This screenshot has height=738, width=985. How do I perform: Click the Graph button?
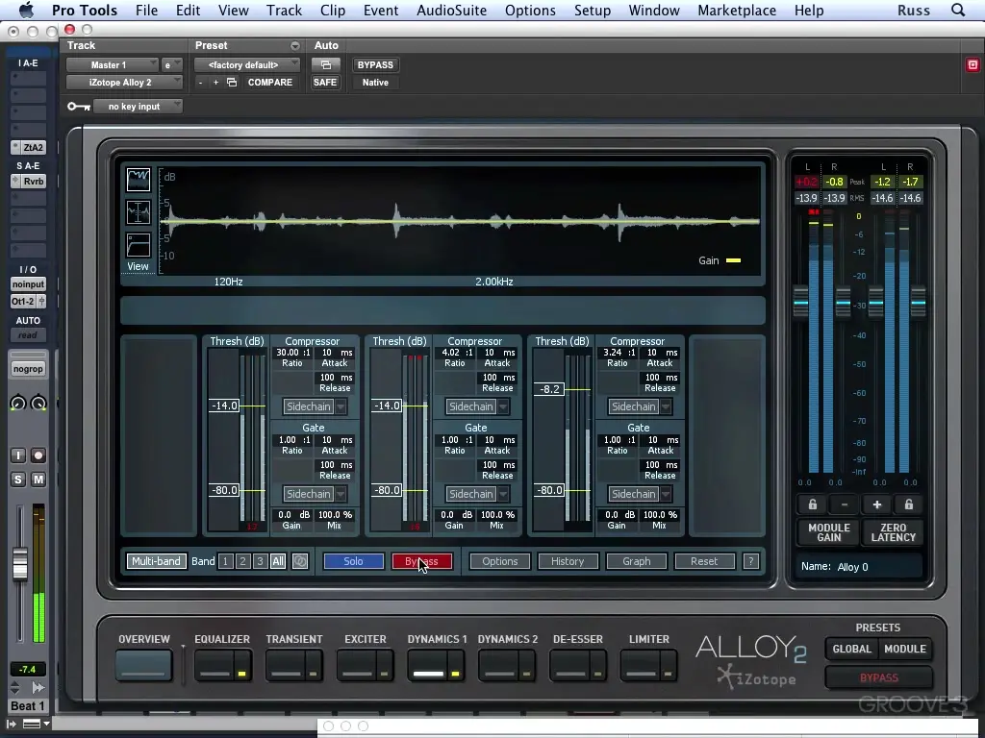point(637,561)
